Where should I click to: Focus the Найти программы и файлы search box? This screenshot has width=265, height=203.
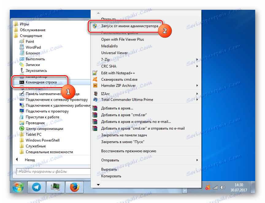(x=53, y=172)
